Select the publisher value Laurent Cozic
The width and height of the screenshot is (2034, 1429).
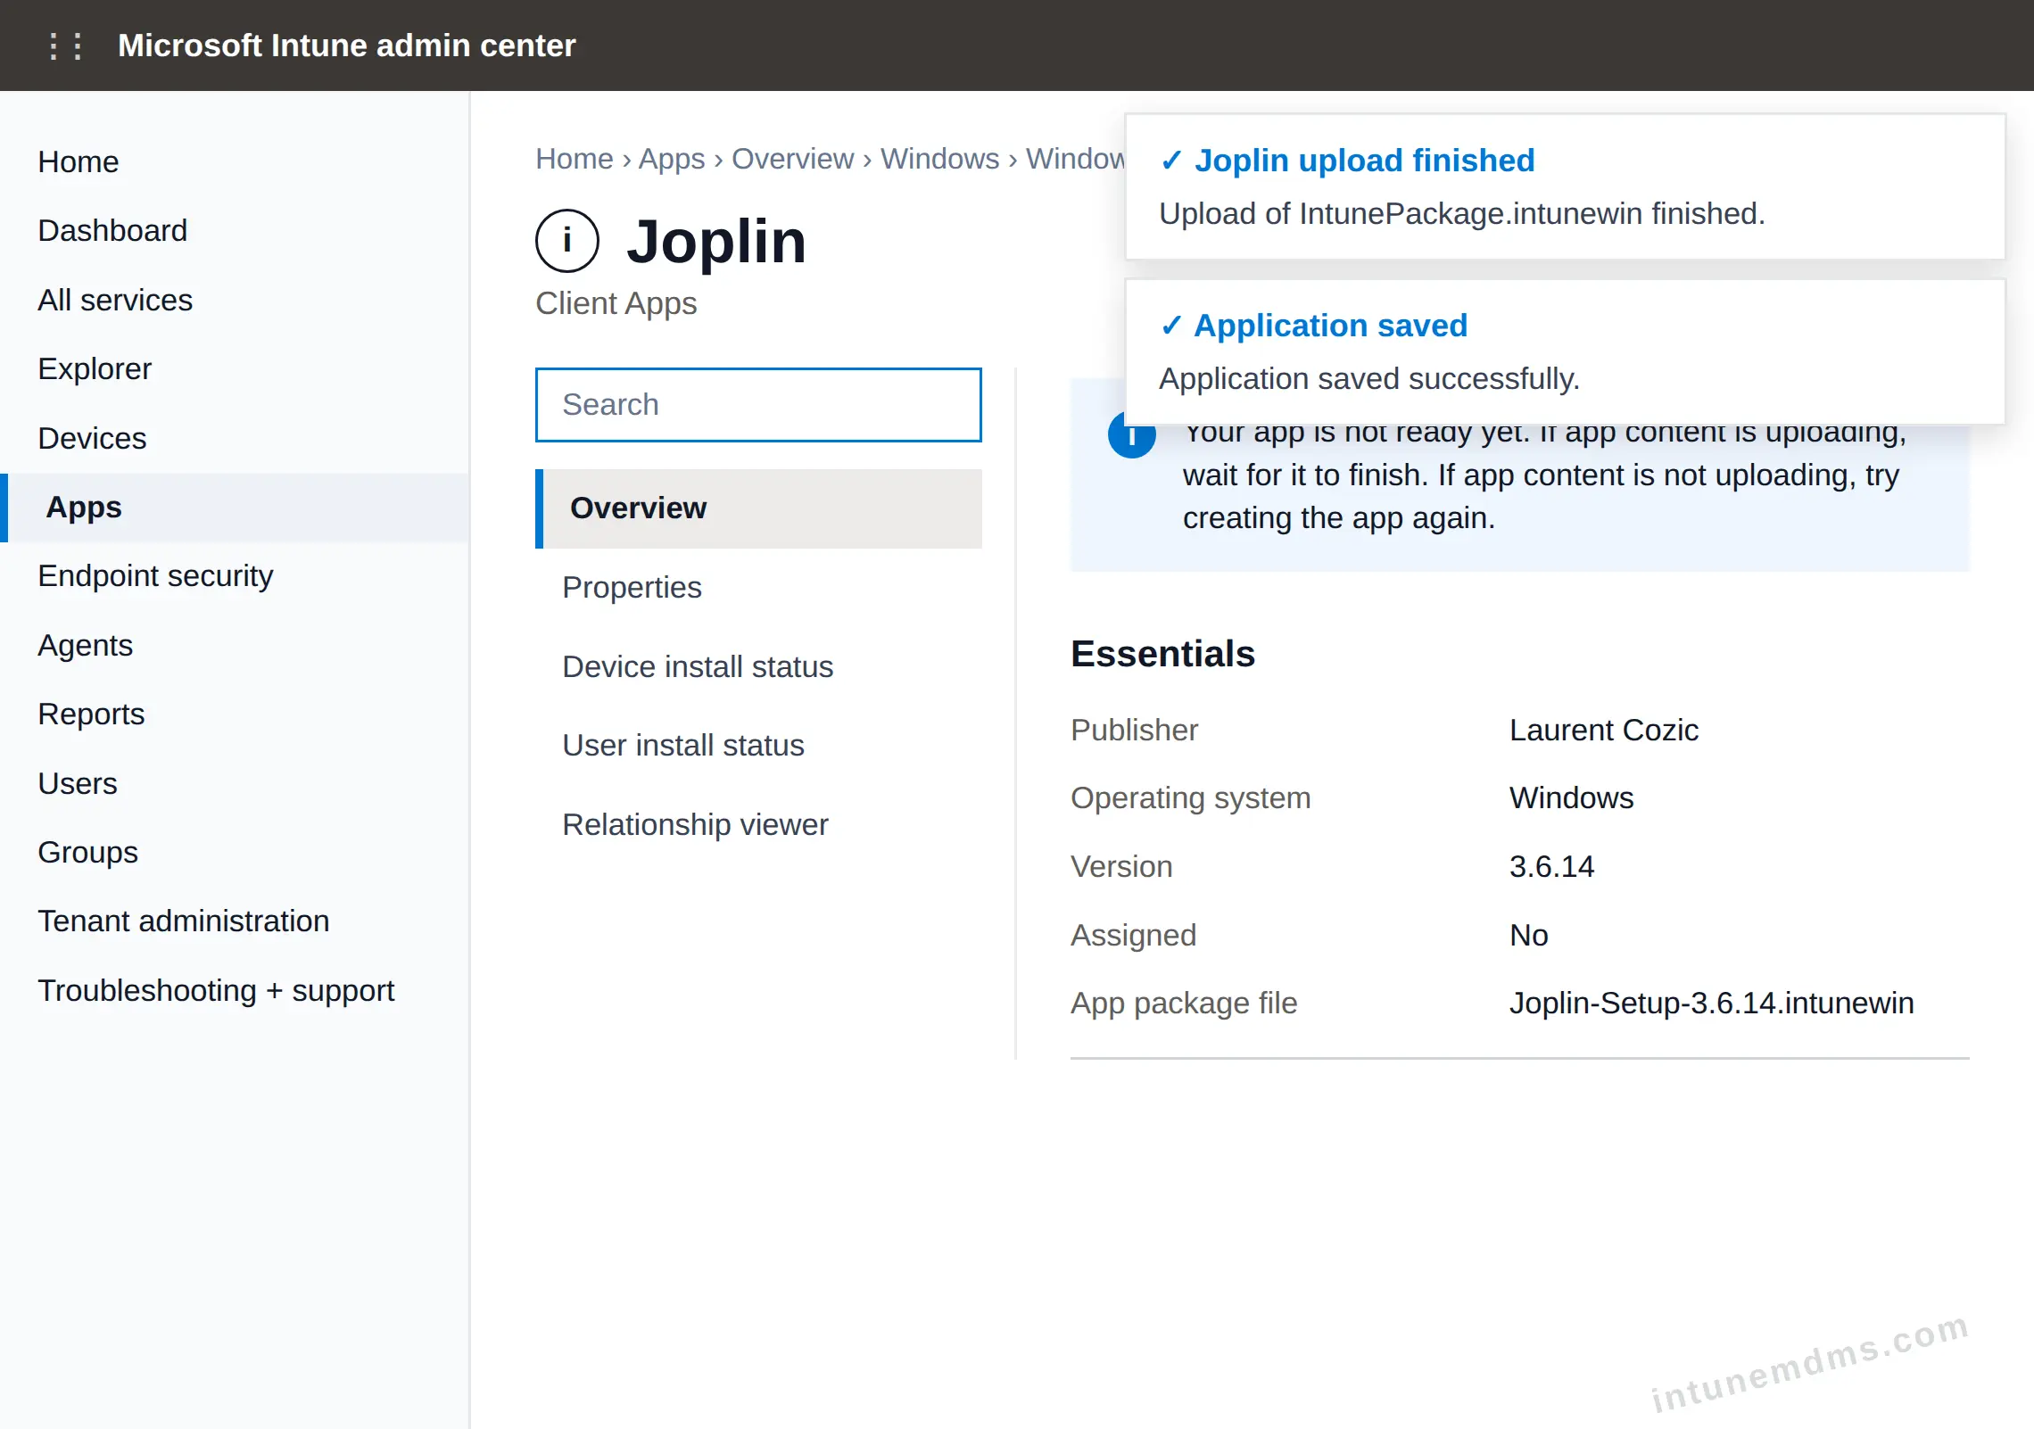(1603, 730)
